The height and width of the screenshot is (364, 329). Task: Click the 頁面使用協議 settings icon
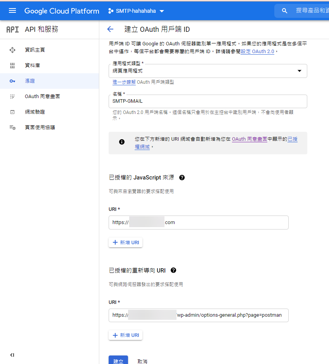(x=12, y=128)
